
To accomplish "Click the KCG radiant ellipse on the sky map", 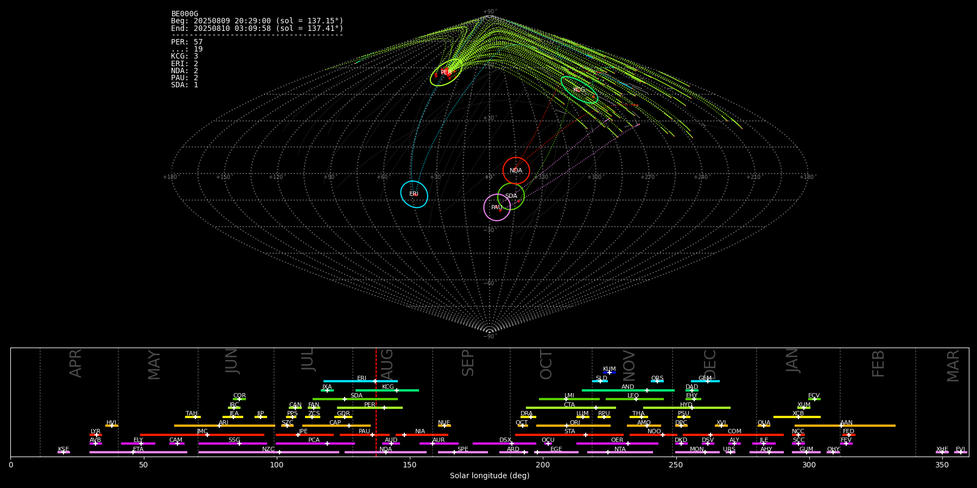I will point(579,89).
